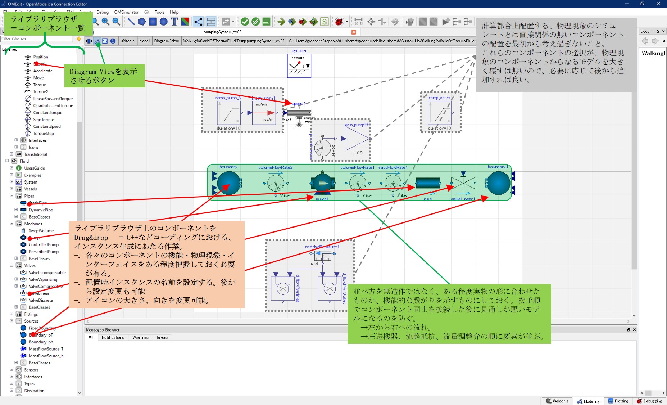Viewport: 667px width, 405px height.
Task: Expand the Sensors tree node
Action: [x=12, y=370]
